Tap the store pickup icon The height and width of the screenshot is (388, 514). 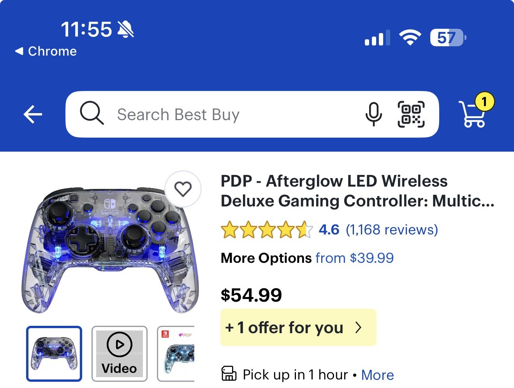[x=229, y=373]
